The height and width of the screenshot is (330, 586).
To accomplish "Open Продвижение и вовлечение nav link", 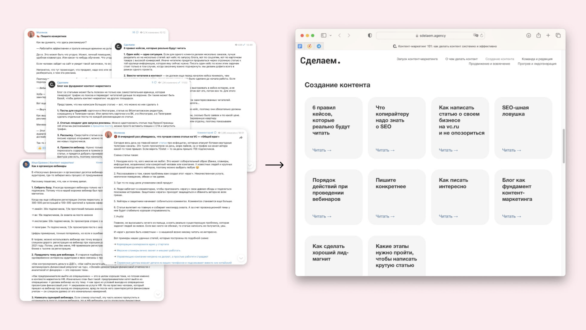I will tap(489, 64).
